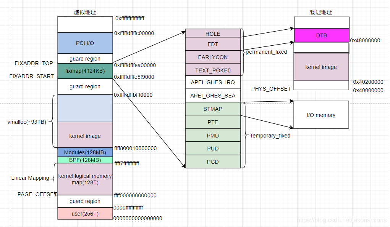Click the APEI_GHES_SEA entry

[x=213, y=96]
